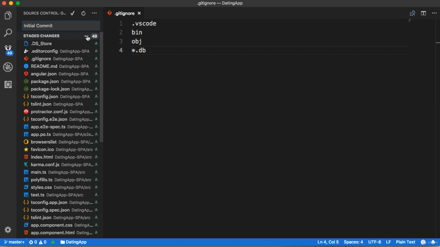Open staged angular.json file

click(61, 74)
